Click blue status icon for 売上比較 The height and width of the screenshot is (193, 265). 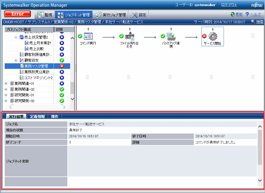click(x=62, y=49)
